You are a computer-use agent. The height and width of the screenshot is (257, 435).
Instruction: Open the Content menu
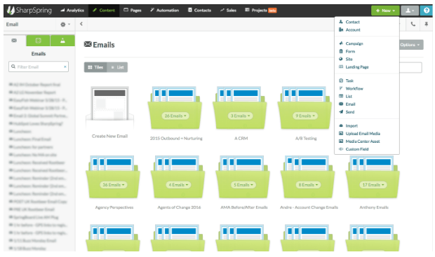pos(104,11)
